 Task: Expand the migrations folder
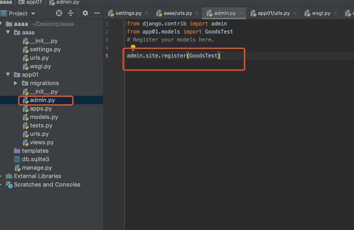click(15, 83)
